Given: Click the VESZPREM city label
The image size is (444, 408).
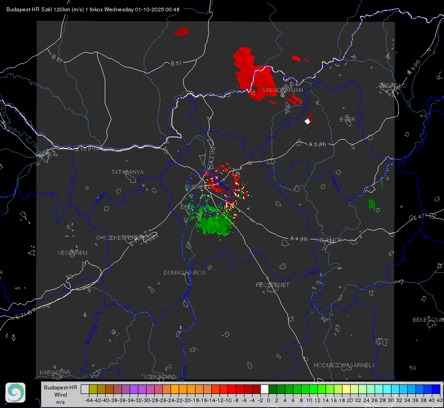Looking at the screenshot, I should click(73, 253).
